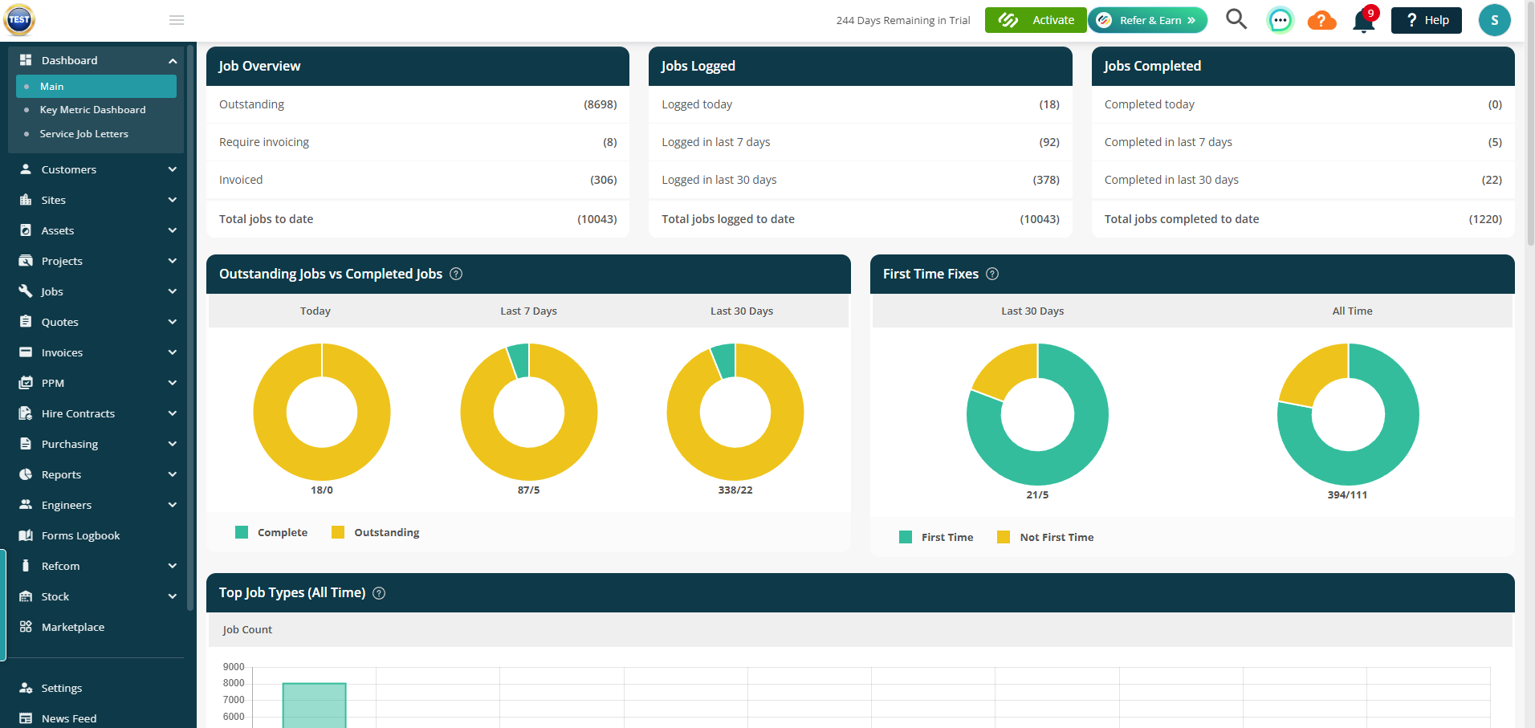Expand the Invoices menu chevron
This screenshot has height=728, width=1535.
[173, 352]
